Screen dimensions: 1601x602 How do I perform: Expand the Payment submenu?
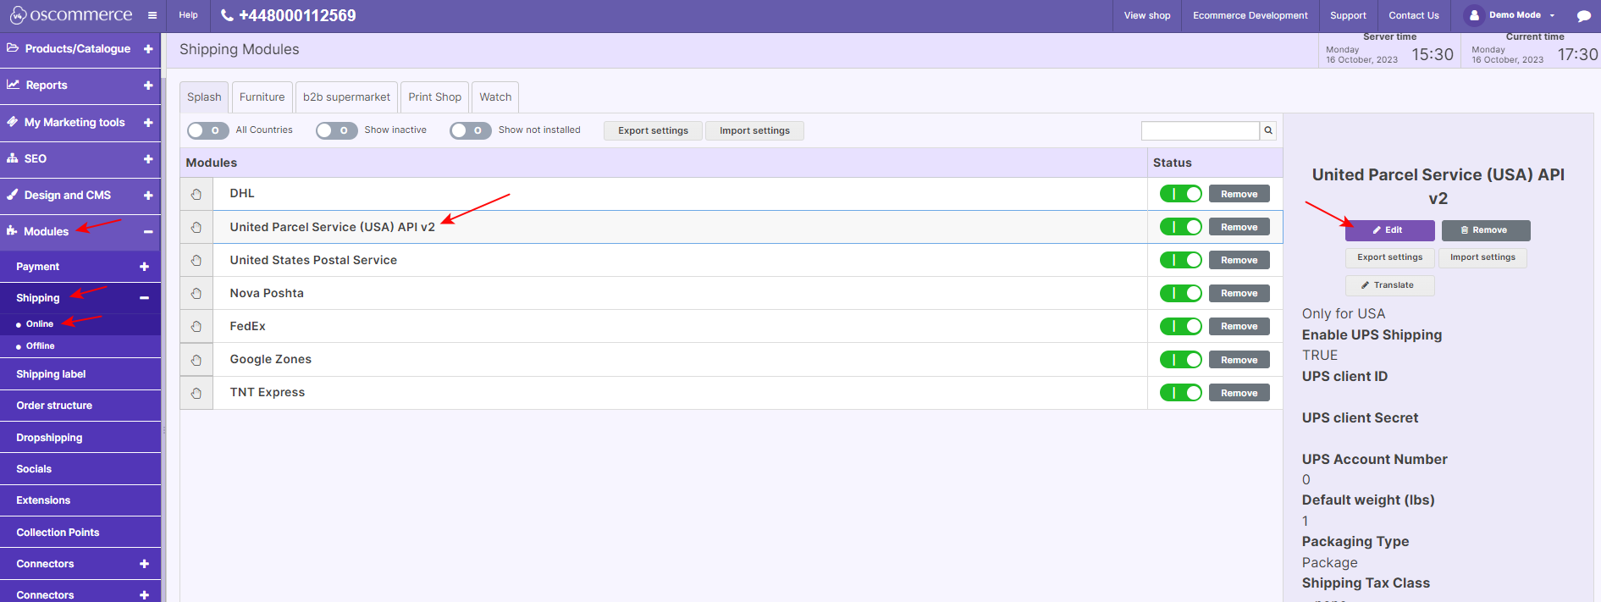tap(144, 267)
